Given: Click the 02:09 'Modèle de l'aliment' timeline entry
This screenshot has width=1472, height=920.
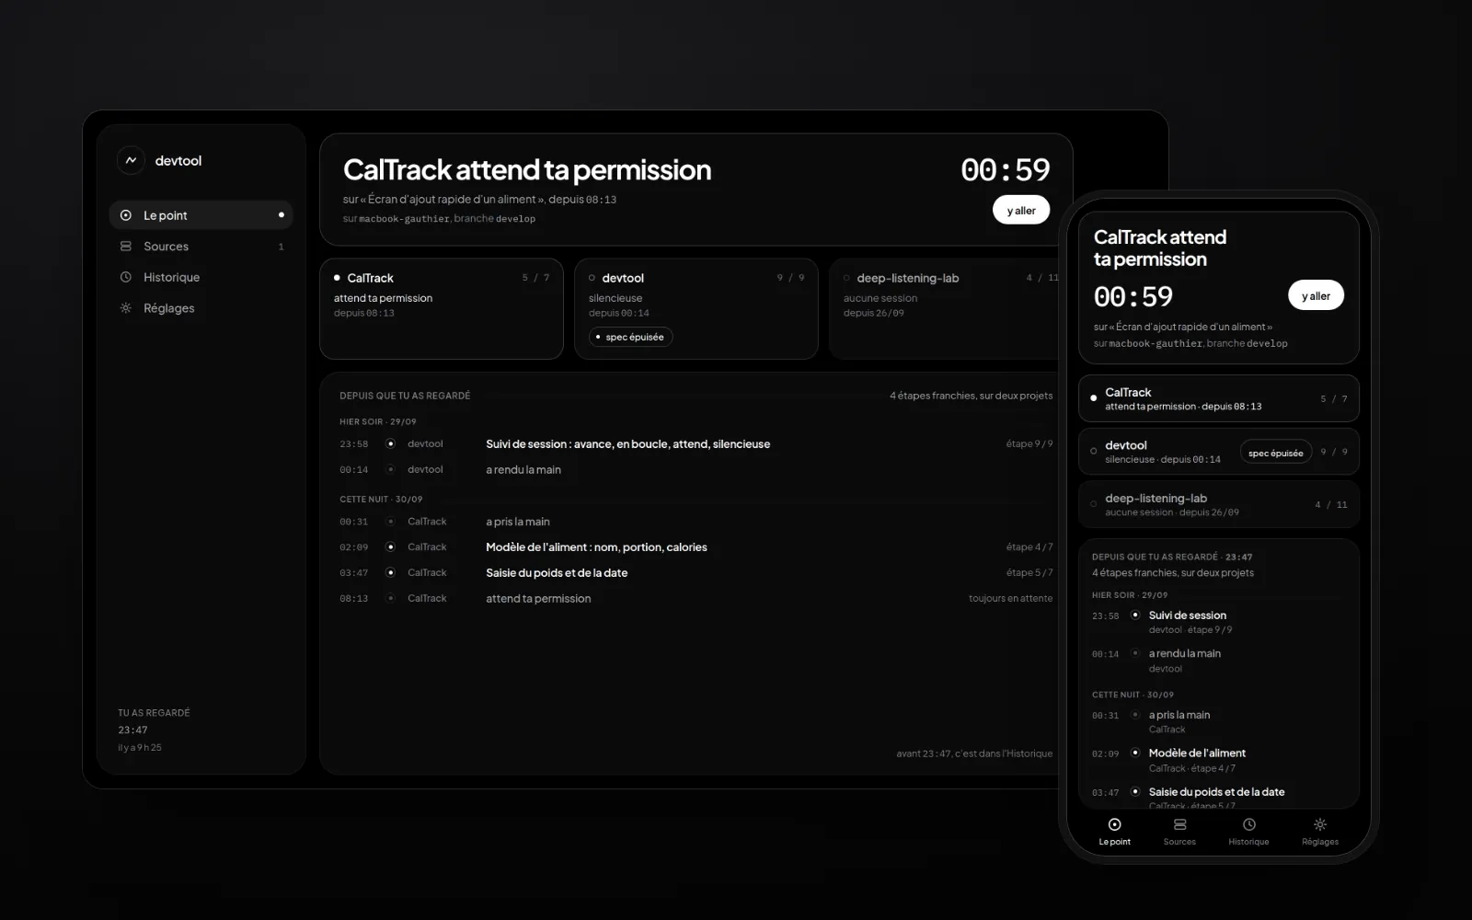Looking at the screenshot, I should (x=696, y=546).
